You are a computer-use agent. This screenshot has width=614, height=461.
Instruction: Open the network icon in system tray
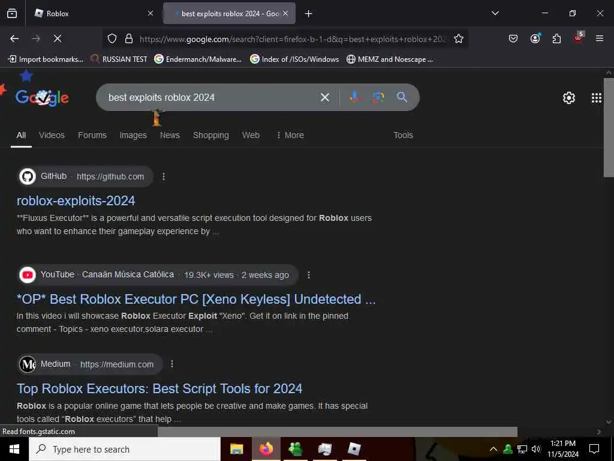click(x=522, y=449)
